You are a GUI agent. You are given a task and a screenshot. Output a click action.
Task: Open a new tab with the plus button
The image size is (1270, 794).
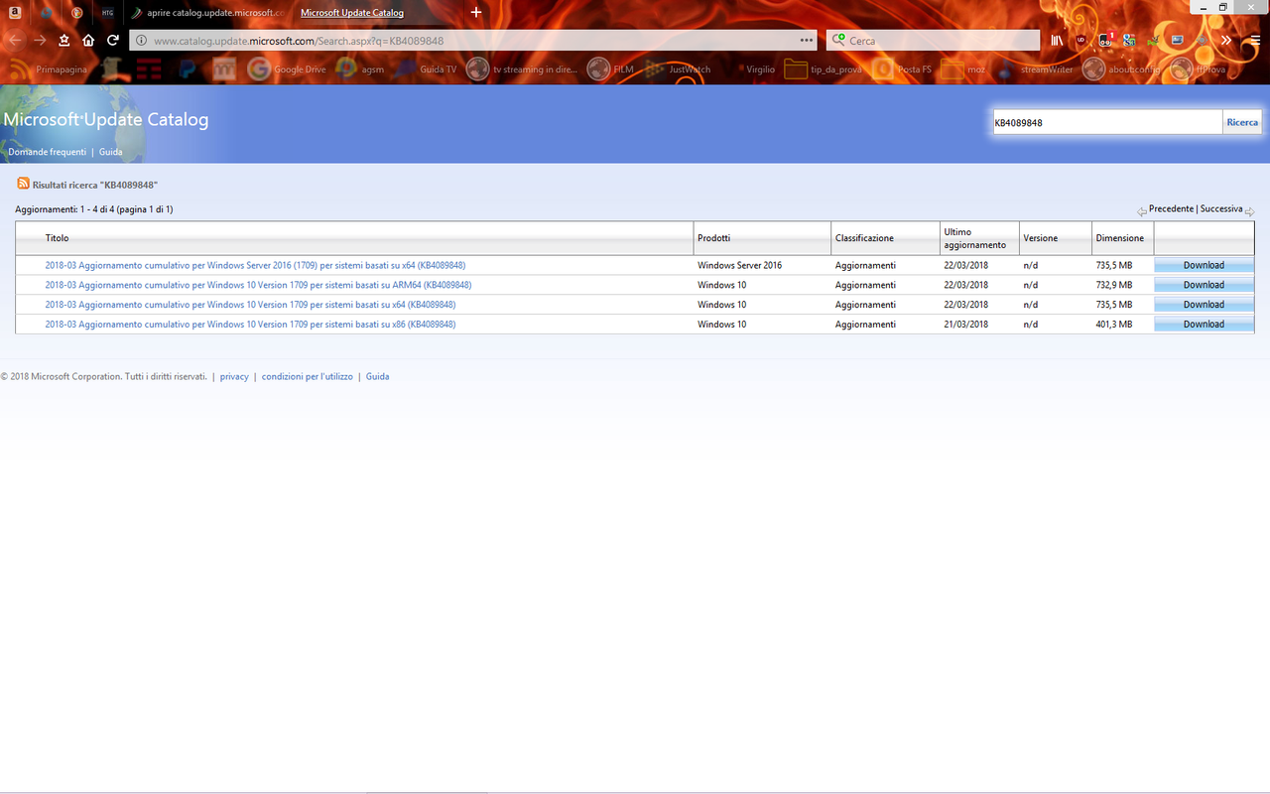coord(476,13)
